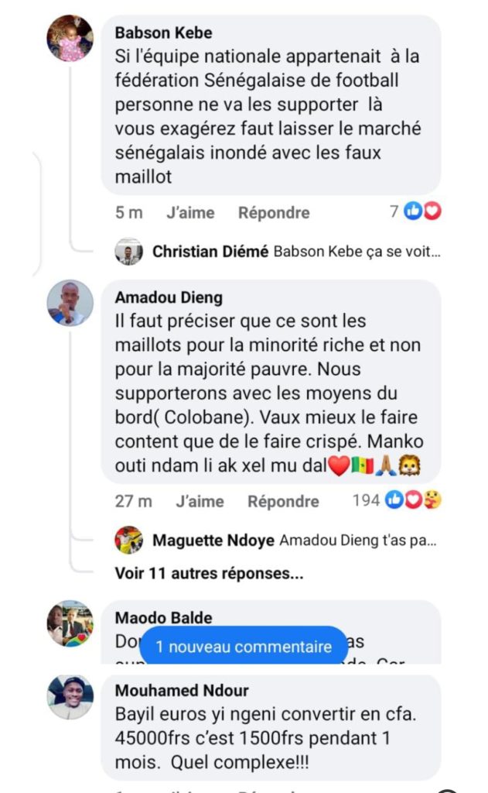488x793 pixels.
Task: Reply to Babson Kebe with Répondre
Action: 274,212
